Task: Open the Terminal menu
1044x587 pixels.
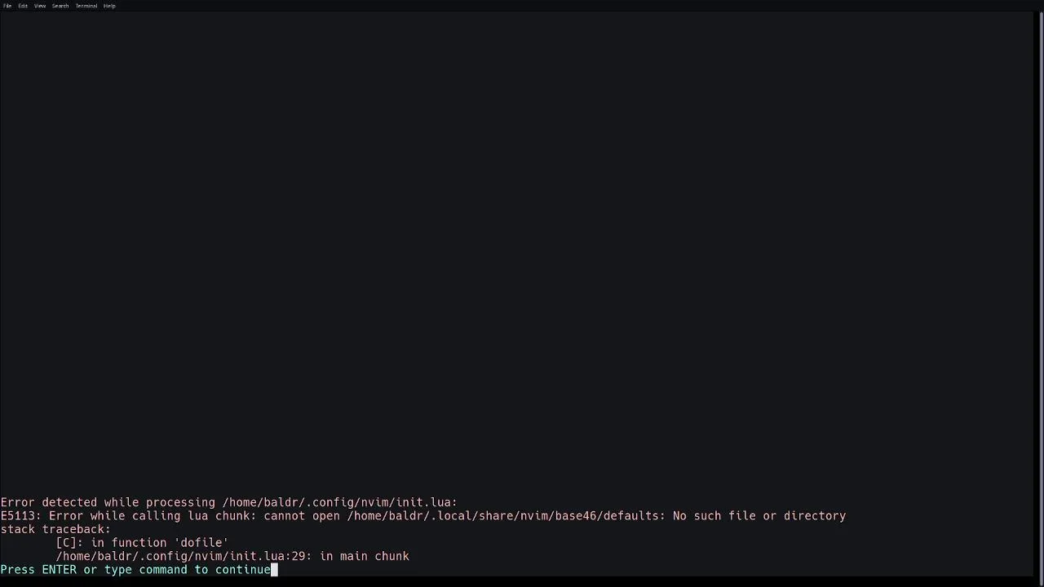Action: click(x=86, y=6)
